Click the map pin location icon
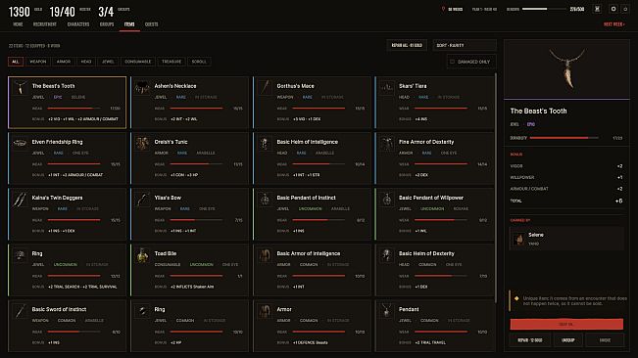Image resolution: width=638 pixels, height=358 pixels. click(443, 9)
